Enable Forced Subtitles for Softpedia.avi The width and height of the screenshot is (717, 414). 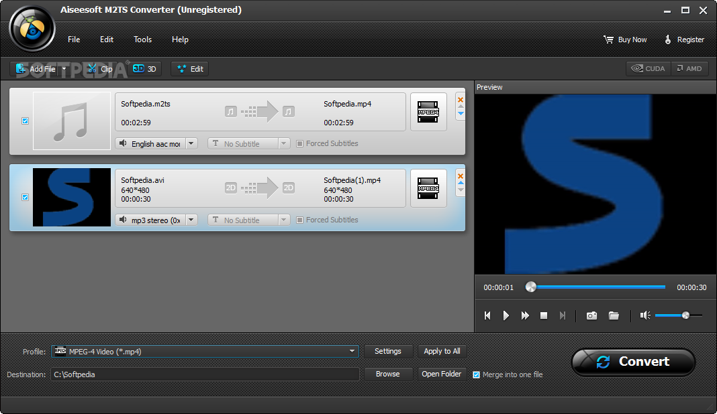point(299,220)
